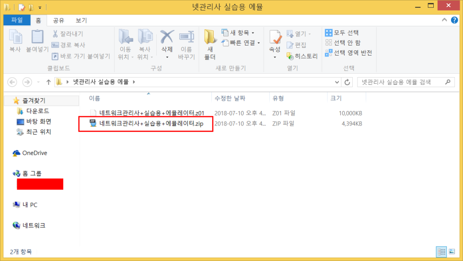The width and height of the screenshot is (463, 261).
Task: Open Help with the question mark icon
Action: coord(454,20)
